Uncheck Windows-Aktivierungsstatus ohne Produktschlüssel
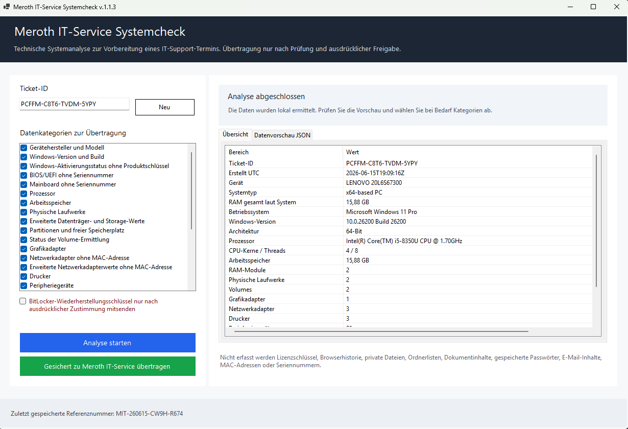Viewport: 628px width, 429px height. [23, 166]
